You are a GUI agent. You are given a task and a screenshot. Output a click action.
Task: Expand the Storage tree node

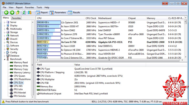pos(4,33)
